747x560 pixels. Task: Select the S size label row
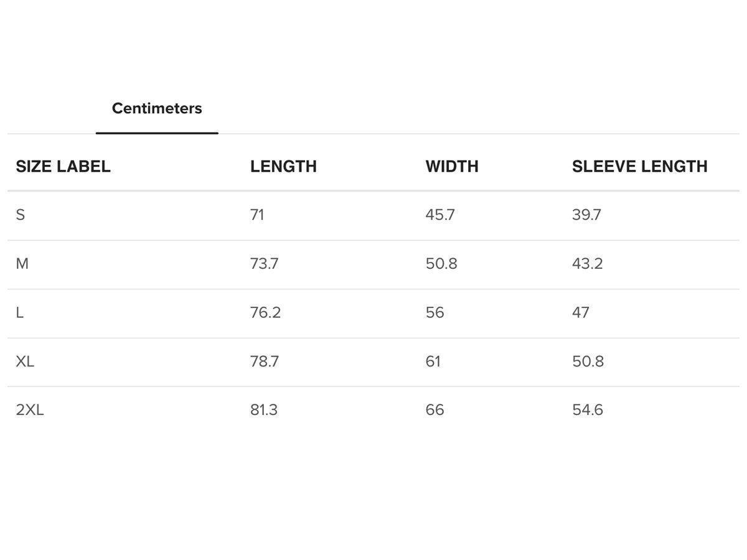coord(21,215)
